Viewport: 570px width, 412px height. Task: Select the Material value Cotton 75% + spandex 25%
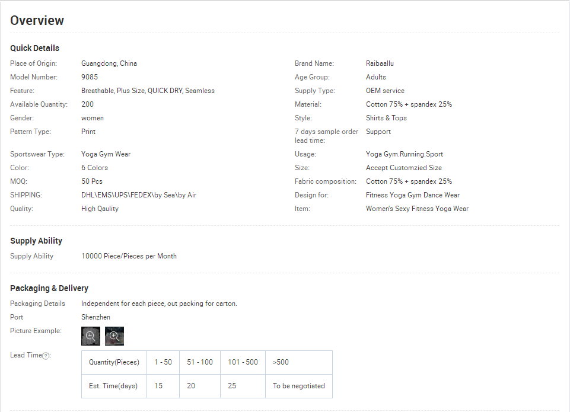[x=409, y=104]
